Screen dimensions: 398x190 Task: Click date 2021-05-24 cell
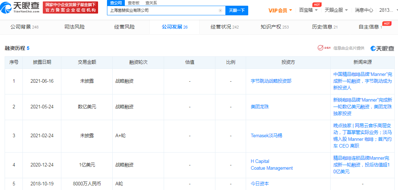(x=42, y=107)
